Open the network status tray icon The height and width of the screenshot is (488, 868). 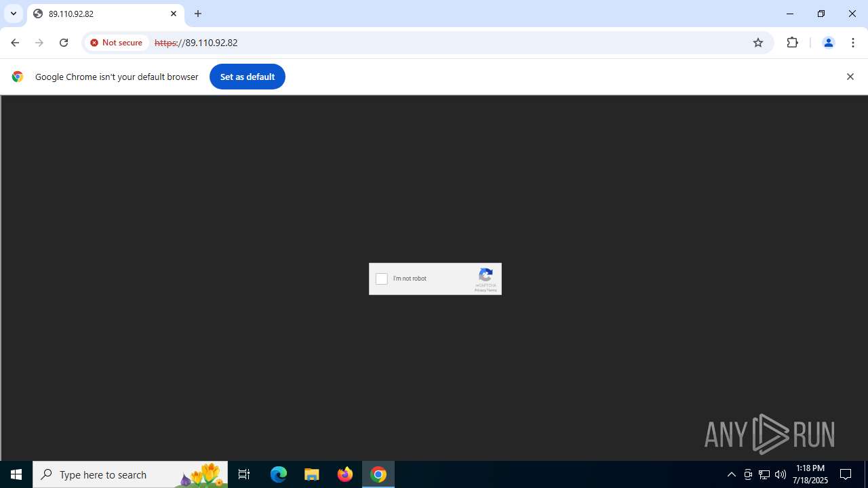point(764,474)
